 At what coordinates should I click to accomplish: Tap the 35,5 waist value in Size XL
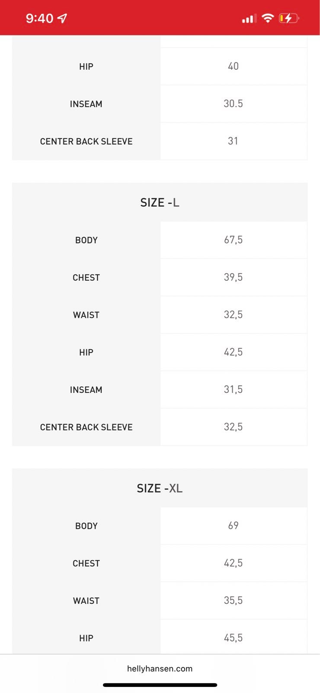[x=233, y=600]
